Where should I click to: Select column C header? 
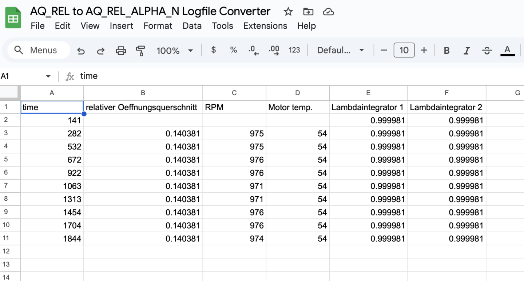pyautogui.click(x=234, y=93)
